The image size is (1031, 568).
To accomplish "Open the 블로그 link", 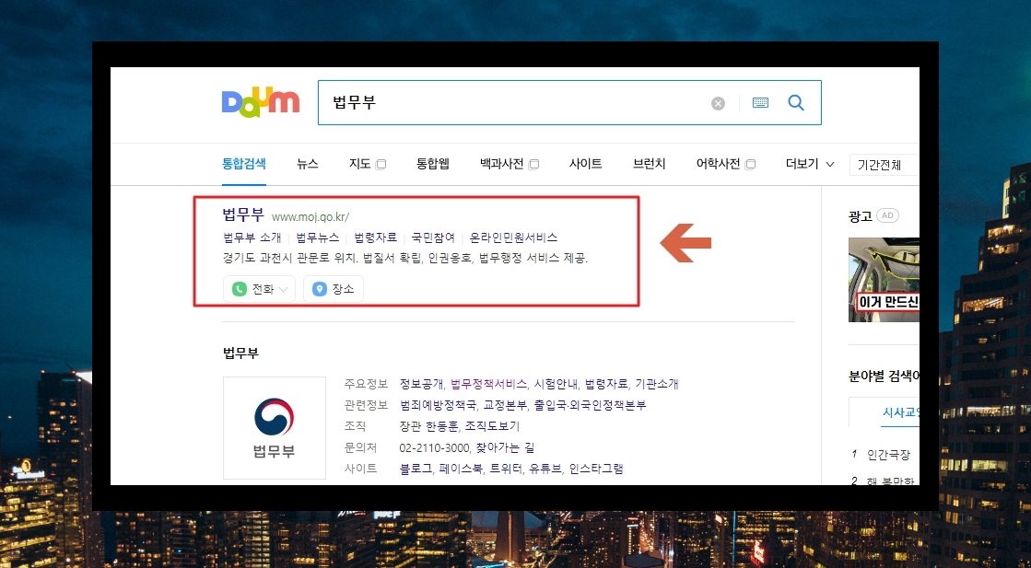I will pos(416,469).
